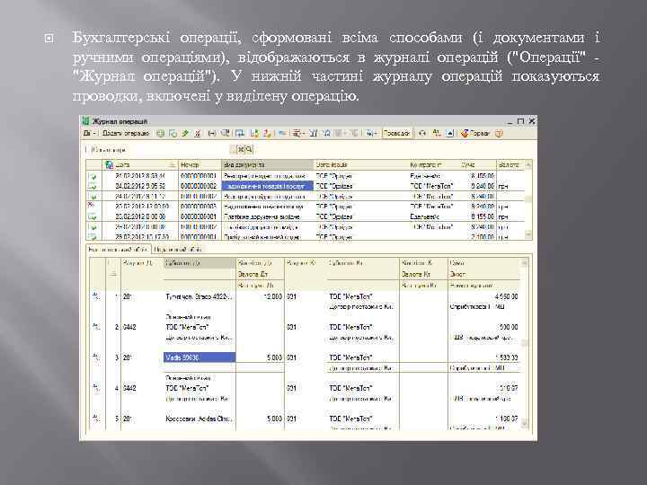Click the Субконто Дт column header

point(199,263)
